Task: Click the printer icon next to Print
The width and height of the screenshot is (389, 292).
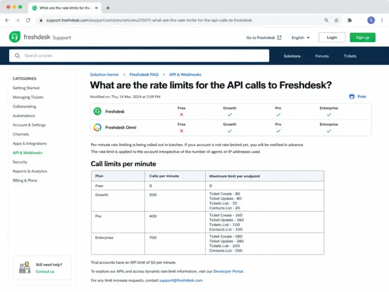Action: pos(352,97)
